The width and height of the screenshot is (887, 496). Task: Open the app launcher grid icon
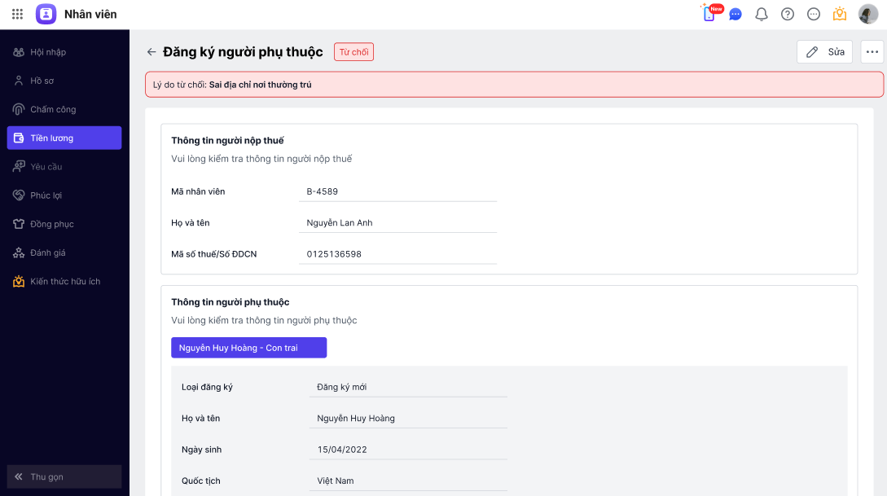click(17, 14)
